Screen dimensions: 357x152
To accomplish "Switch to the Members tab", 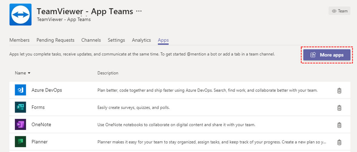I will point(19,40).
